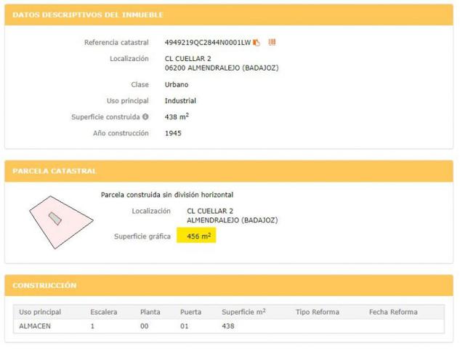Click the barcode icon beside the cadastral reference

(x=272, y=42)
